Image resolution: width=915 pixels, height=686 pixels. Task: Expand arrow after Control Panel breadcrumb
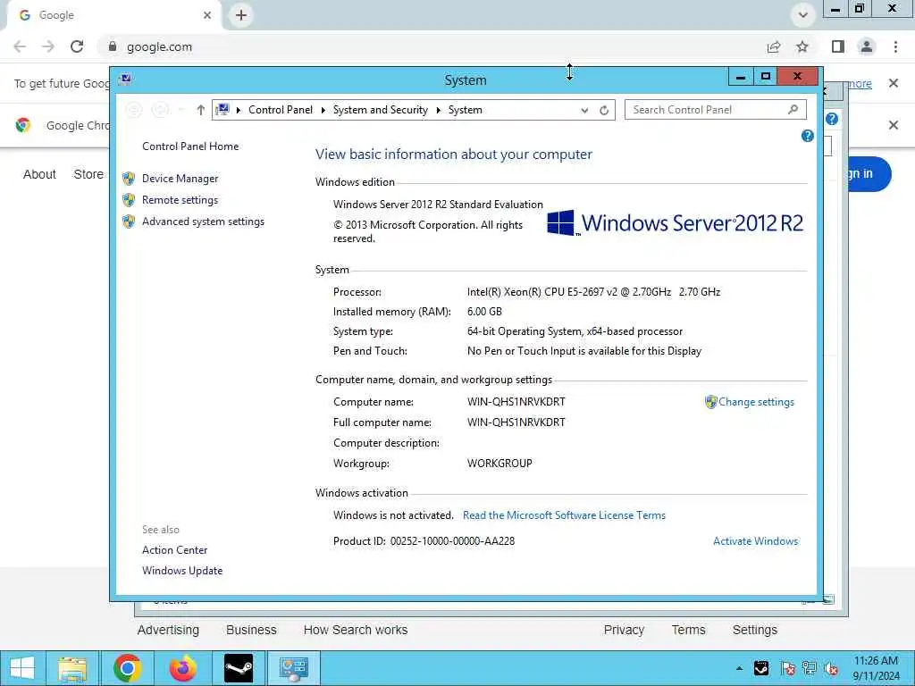[323, 110]
